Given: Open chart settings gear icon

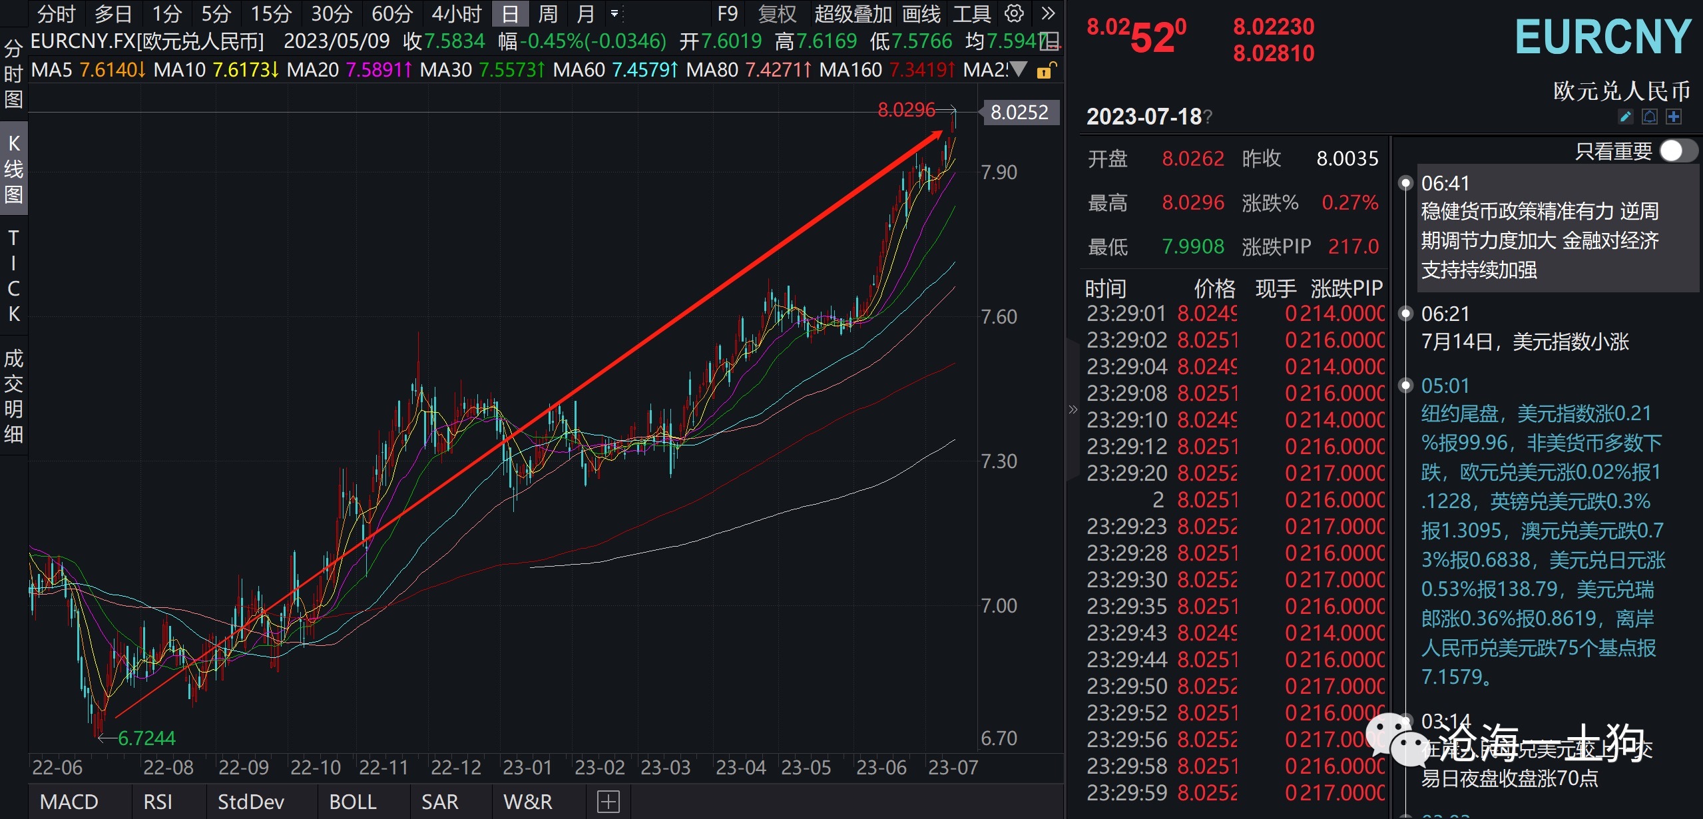Looking at the screenshot, I should 1013,13.
